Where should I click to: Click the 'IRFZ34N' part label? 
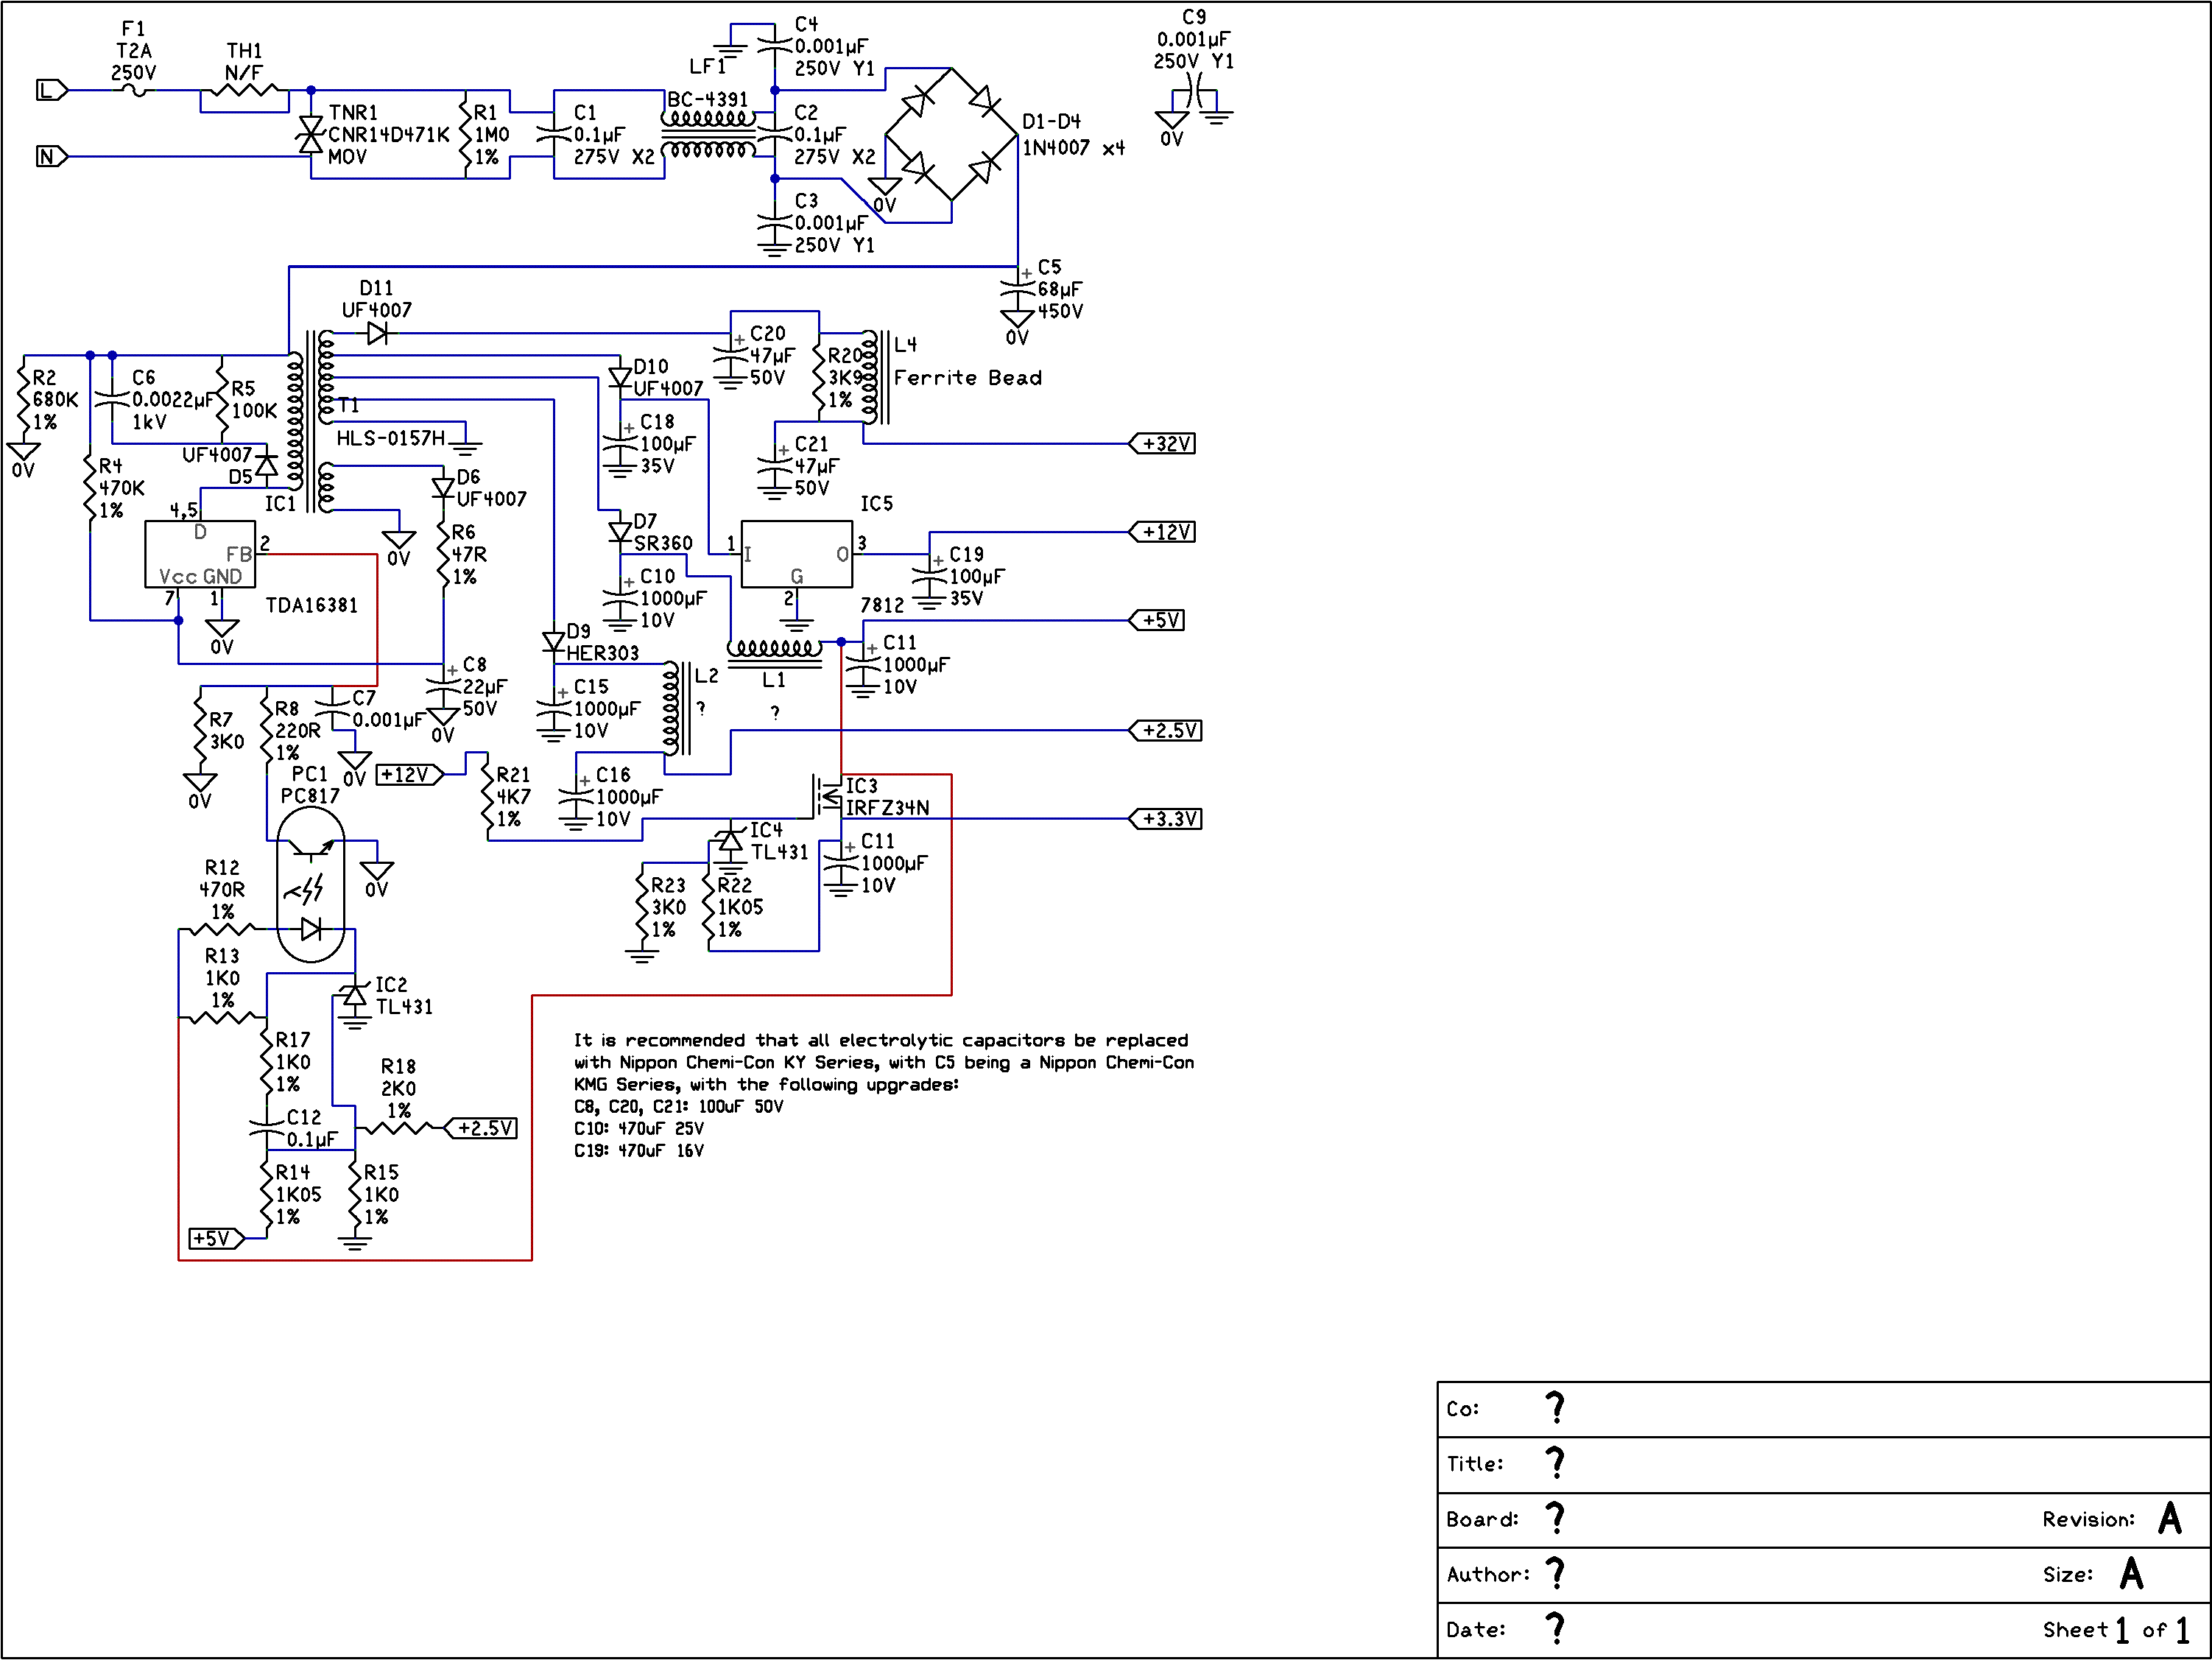pyautogui.click(x=888, y=808)
